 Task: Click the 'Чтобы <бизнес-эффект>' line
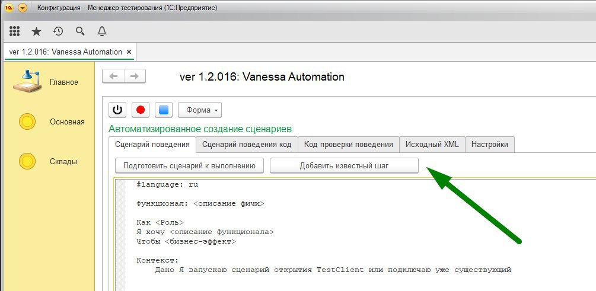(x=186, y=241)
